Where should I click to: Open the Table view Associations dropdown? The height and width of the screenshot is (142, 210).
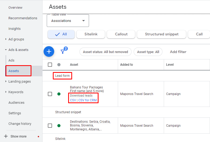[x=68, y=21]
